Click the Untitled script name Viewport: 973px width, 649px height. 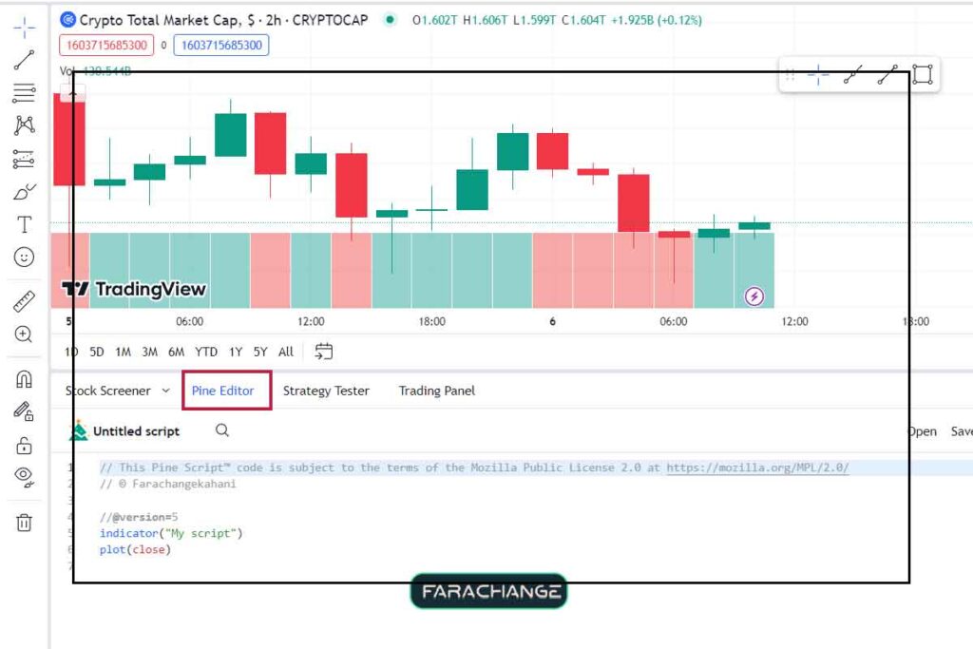tap(136, 431)
